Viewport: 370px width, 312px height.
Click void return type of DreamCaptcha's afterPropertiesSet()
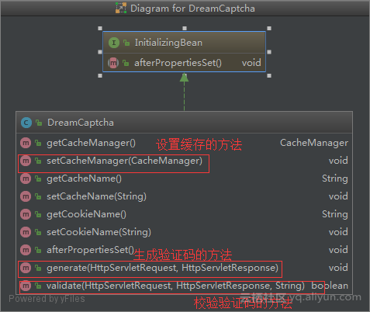(338, 250)
